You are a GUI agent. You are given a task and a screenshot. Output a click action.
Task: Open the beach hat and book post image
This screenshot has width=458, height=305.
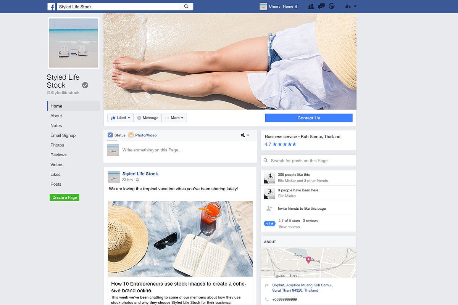180,239
